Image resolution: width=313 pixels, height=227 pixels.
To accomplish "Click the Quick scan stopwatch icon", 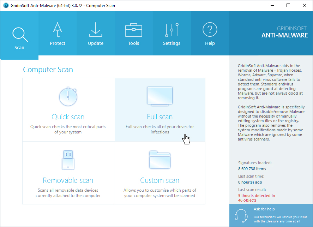I will point(68,96).
